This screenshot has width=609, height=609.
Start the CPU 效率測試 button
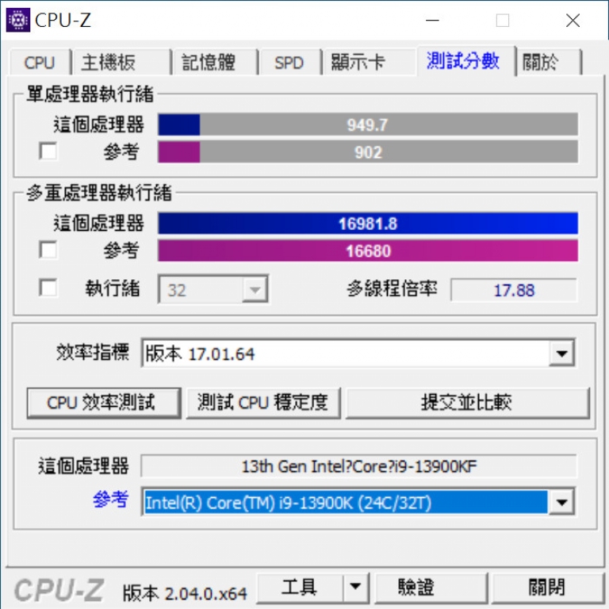[104, 403]
